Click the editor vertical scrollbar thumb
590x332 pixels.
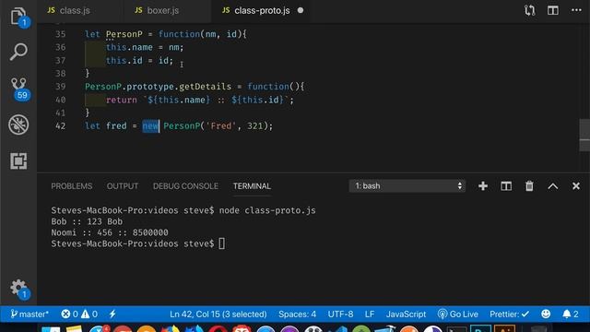(x=584, y=135)
